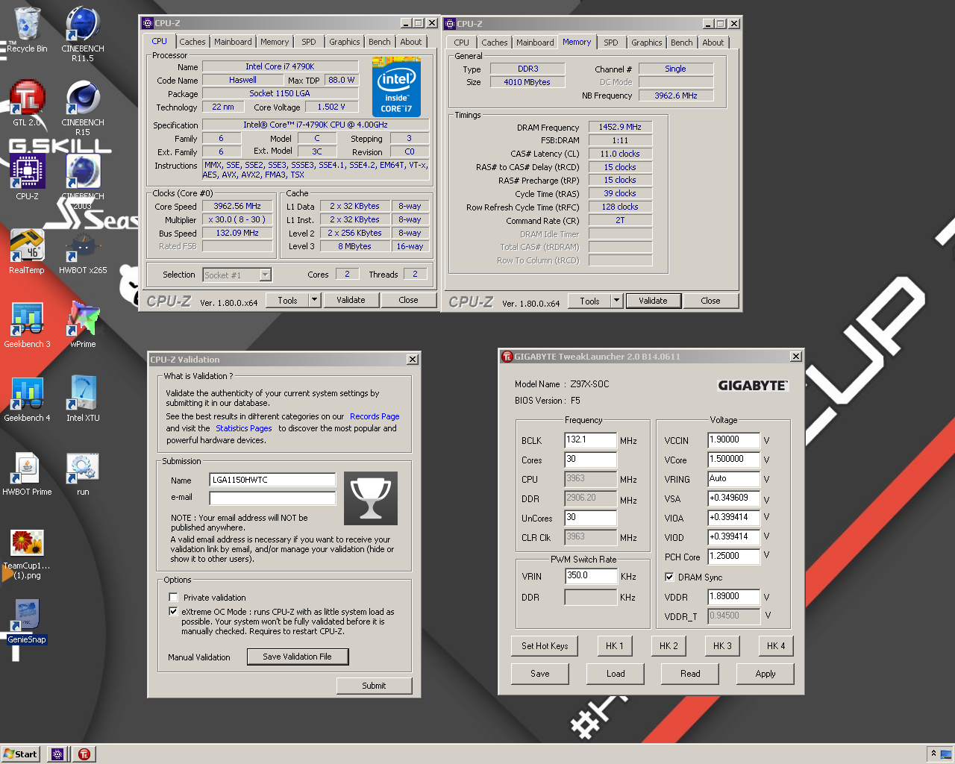Open GIGABYTE Tweak quick launch taskbar icon
This screenshot has height=764, width=955.
pyautogui.click(x=84, y=754)
